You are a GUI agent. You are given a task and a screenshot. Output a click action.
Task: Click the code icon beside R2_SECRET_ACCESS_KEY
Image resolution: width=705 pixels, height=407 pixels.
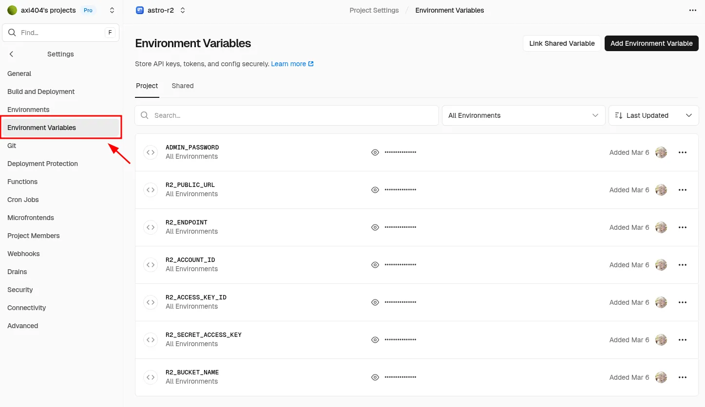click(151, 340)
